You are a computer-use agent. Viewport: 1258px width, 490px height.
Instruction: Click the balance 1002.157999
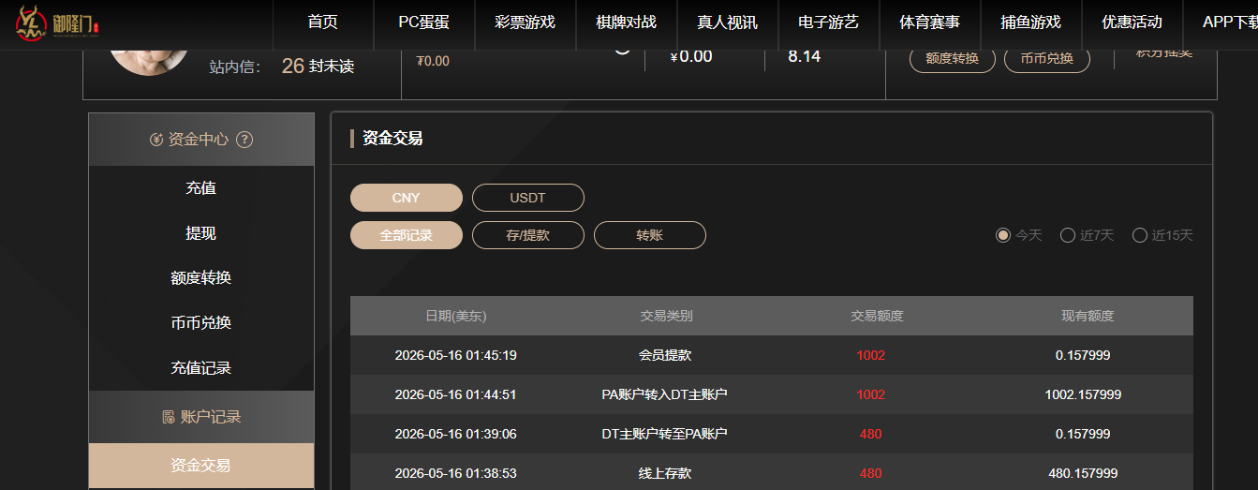click(1083, 394)
